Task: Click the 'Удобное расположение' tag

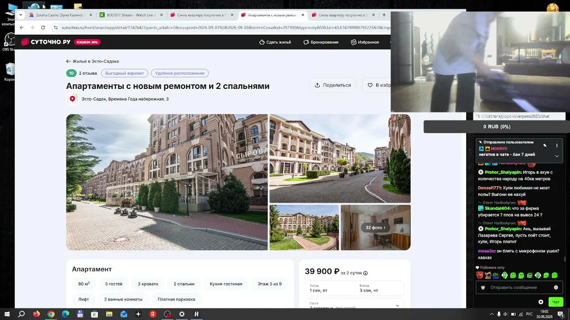Action: tap(179, 73)
